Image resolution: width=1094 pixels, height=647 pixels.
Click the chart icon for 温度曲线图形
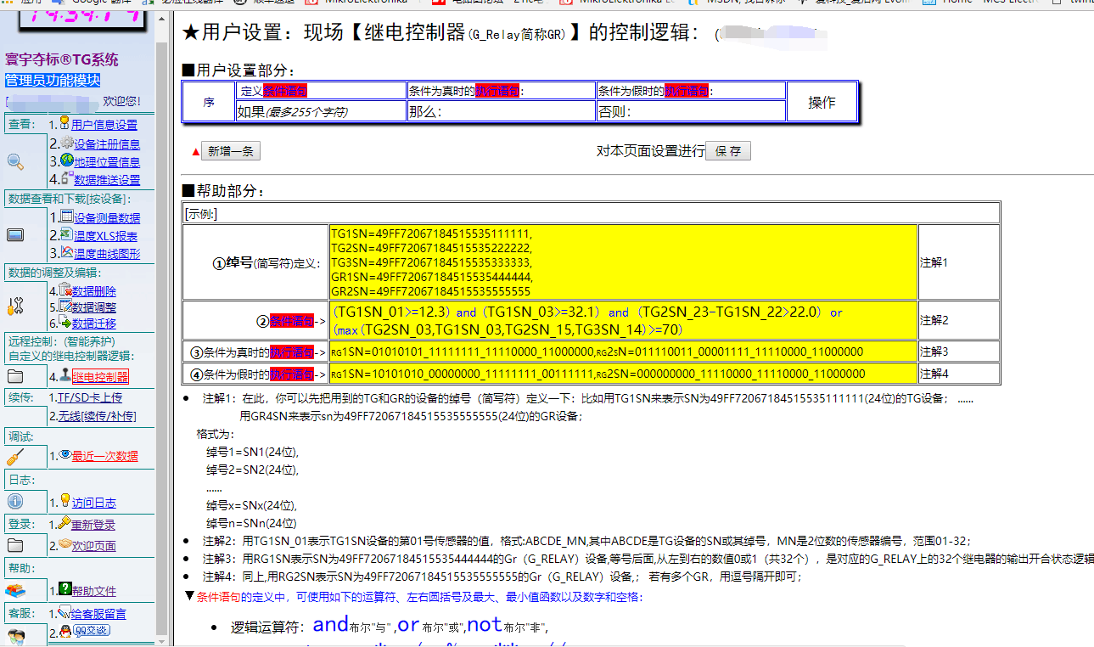tap(66, 252)
